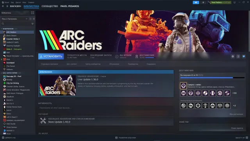
Task: Show game info circle icon
Action: tap(238, 56)
